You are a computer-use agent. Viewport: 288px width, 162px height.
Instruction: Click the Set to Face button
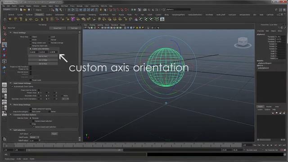coord(43,63)
